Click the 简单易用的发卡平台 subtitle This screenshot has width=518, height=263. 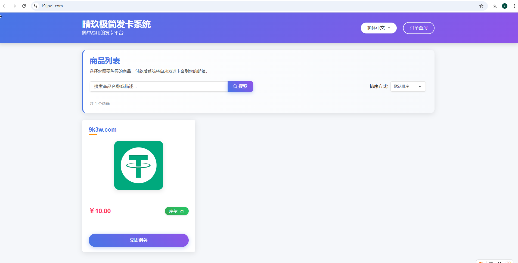point(103,33)
